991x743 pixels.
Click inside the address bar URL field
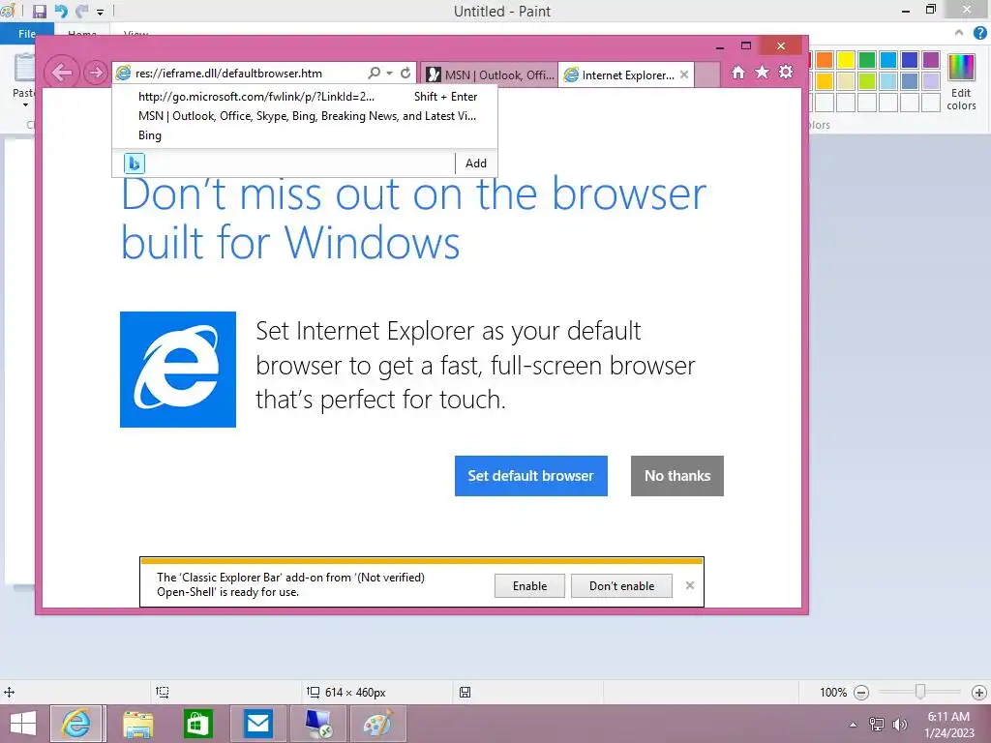[x=240, y=74]
